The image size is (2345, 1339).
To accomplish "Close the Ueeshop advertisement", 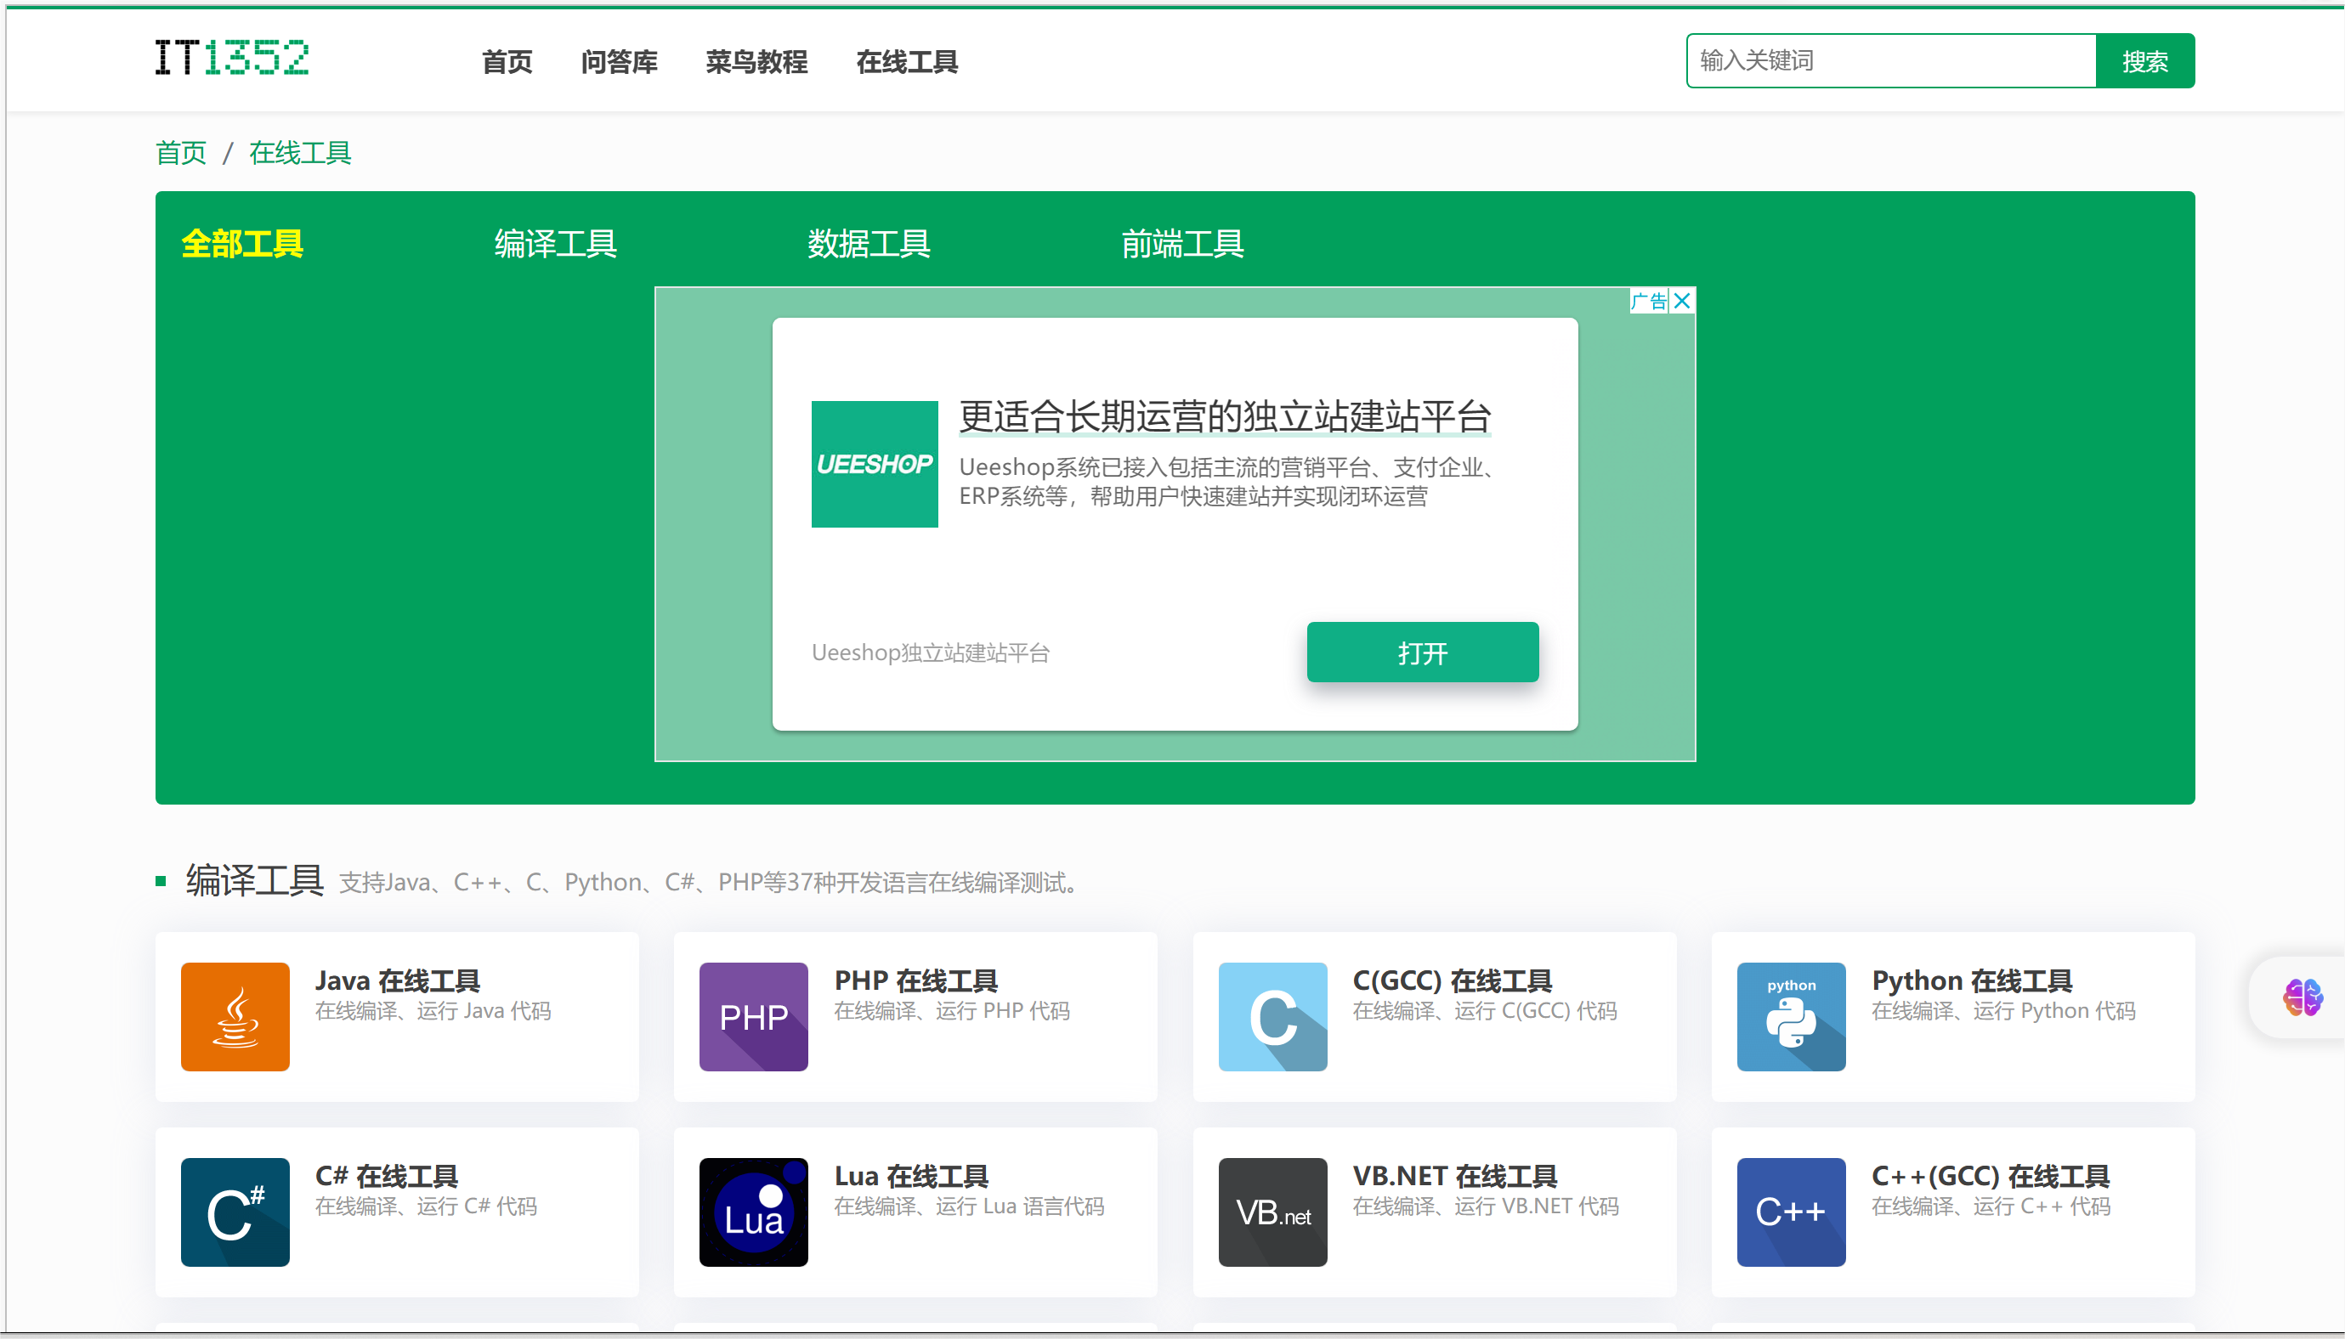I will point(1682,301).
